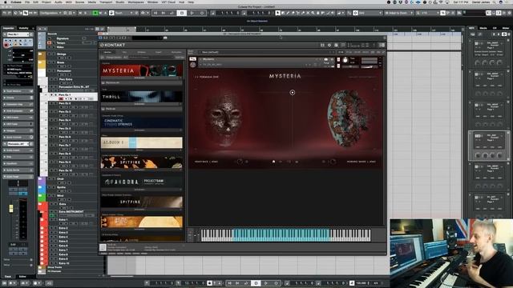Screen dimensions: 513x288
Task: Toggle the right zone visibility button
Action: [499, 13]
